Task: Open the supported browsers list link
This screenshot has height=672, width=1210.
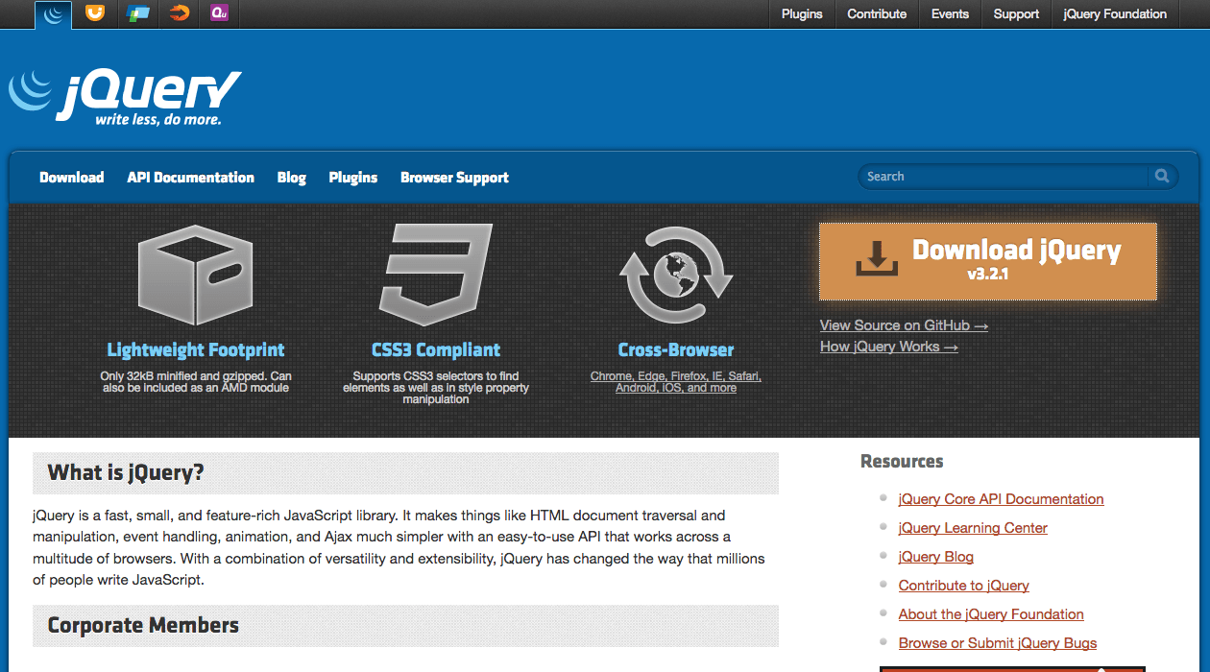Action: tap(676, 382)
